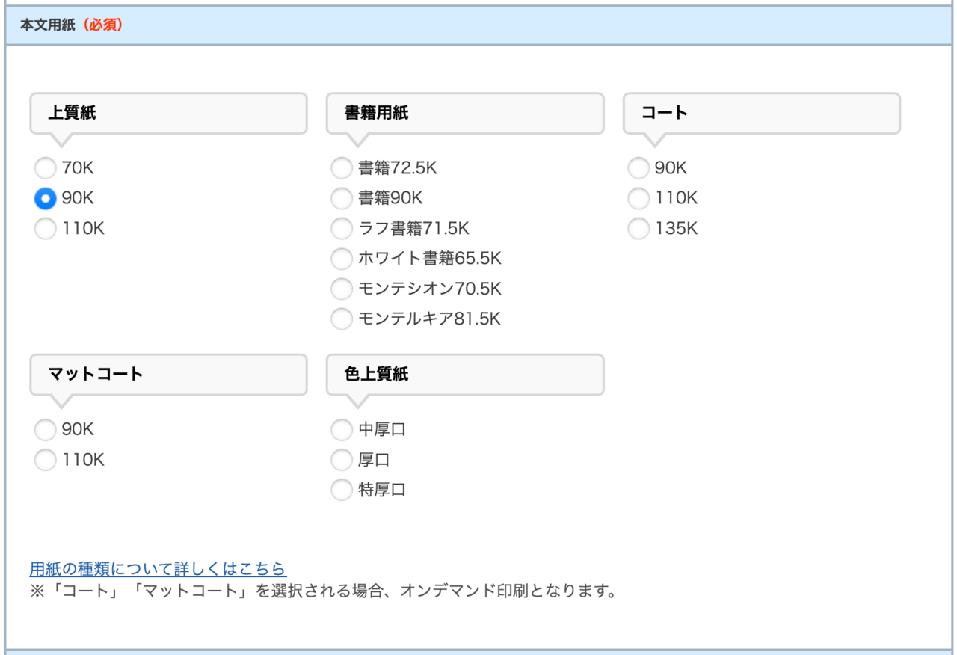The height and width of the screenshot is (655, 957).
Task: Pick 110K in the マットコート group
Action: pos(46,460)
